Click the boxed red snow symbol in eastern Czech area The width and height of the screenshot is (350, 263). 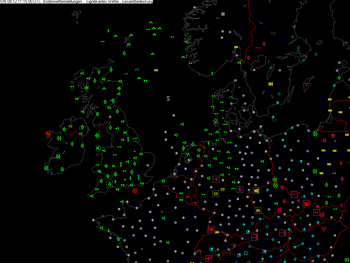(306, 204)
